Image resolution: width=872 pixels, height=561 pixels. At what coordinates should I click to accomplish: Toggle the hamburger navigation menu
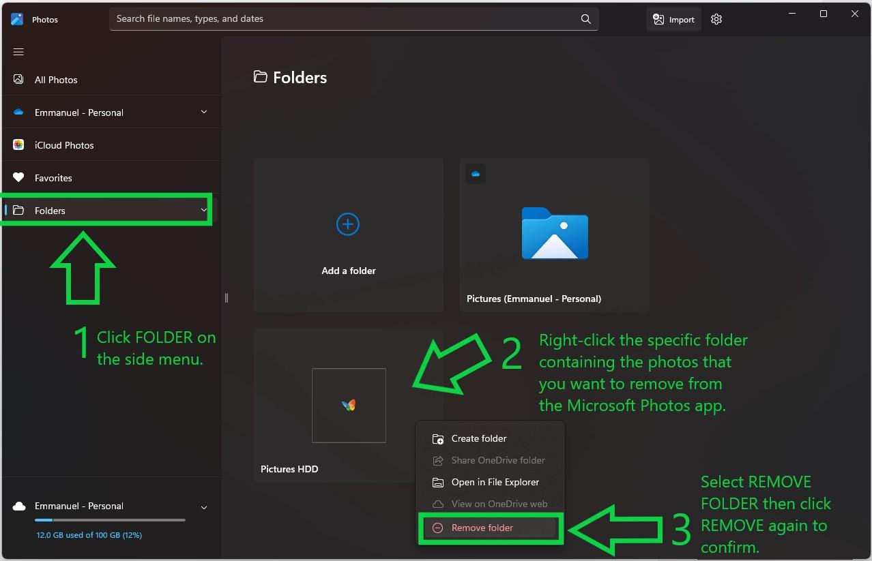pos(18,52)
